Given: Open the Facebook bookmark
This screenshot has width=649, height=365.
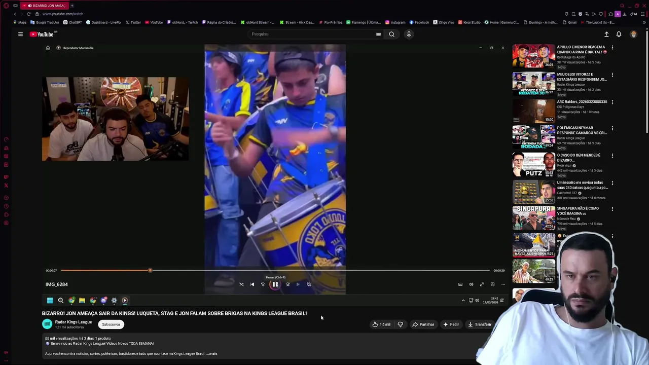Looking at the screenshot, I should tap(419, 22).
